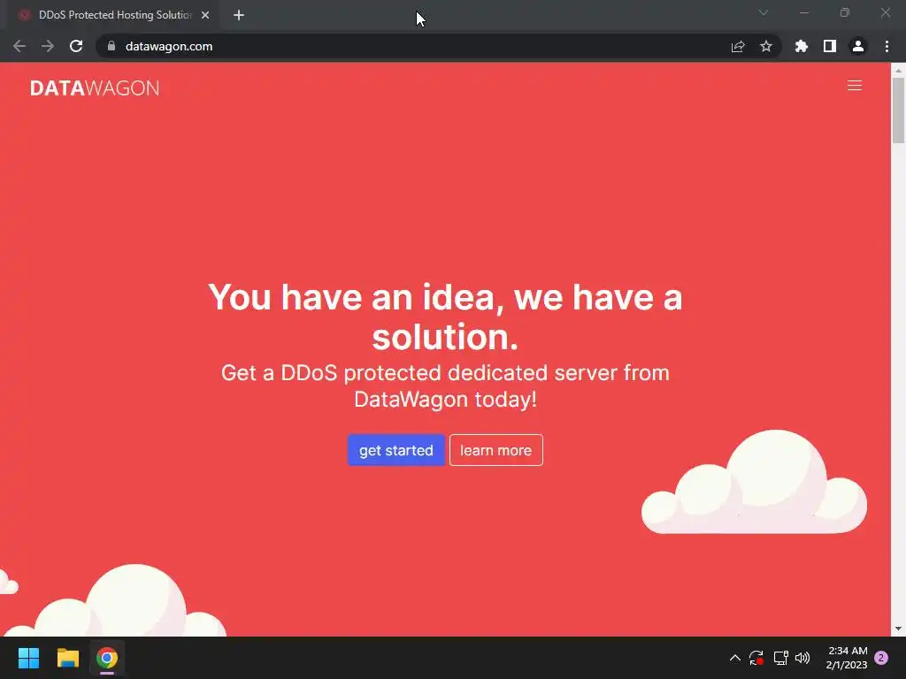Minimize the Chrome window

(x=803, y=12)
